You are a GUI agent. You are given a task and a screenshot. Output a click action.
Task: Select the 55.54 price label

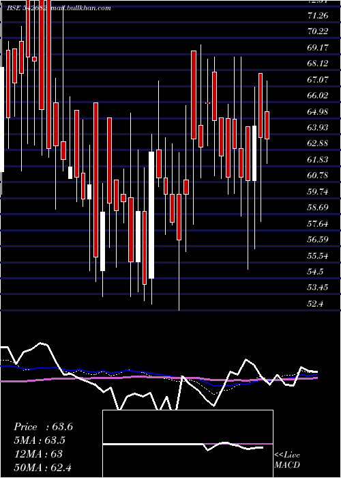coord(318,255)
